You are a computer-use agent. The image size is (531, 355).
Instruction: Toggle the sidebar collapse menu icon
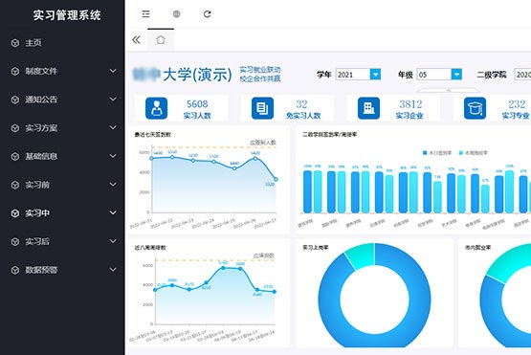pyautogui.click(x=146, y=14)
